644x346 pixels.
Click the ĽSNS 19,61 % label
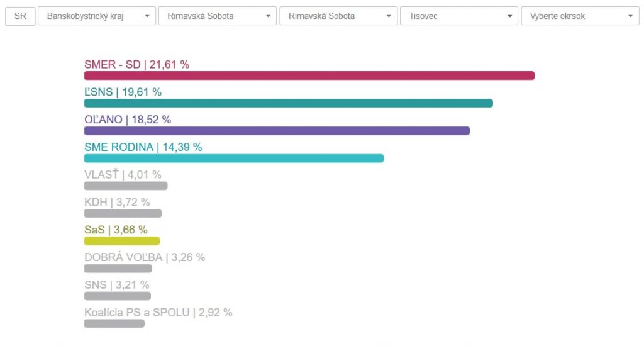(123, 92)
